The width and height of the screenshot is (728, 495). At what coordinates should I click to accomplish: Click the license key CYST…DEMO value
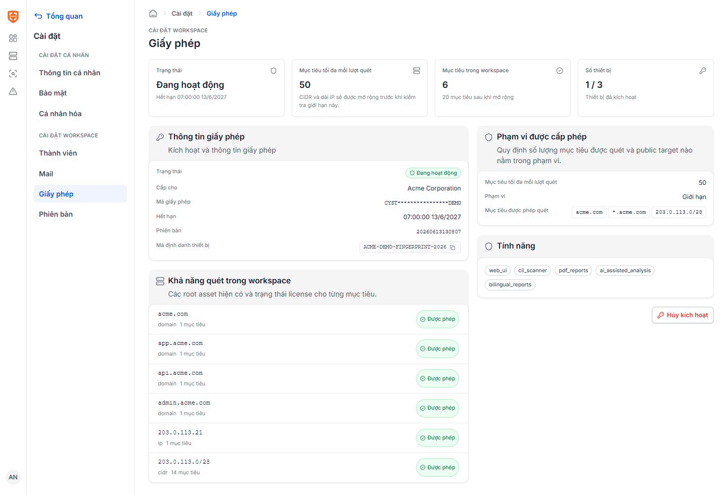point(423,203)
